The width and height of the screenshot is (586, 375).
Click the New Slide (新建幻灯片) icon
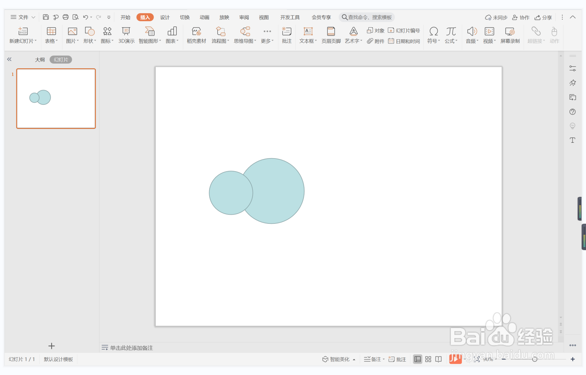click(23, 31)
